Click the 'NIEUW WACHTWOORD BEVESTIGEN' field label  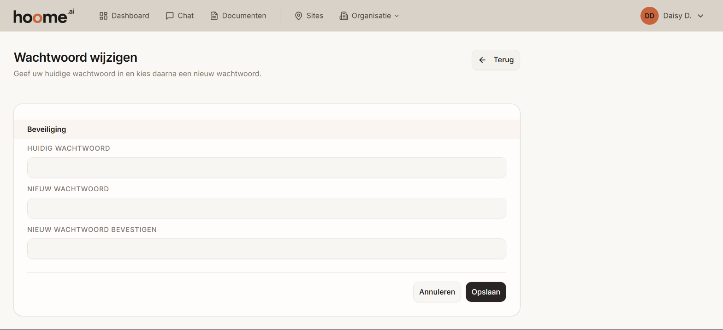point(92,230)
